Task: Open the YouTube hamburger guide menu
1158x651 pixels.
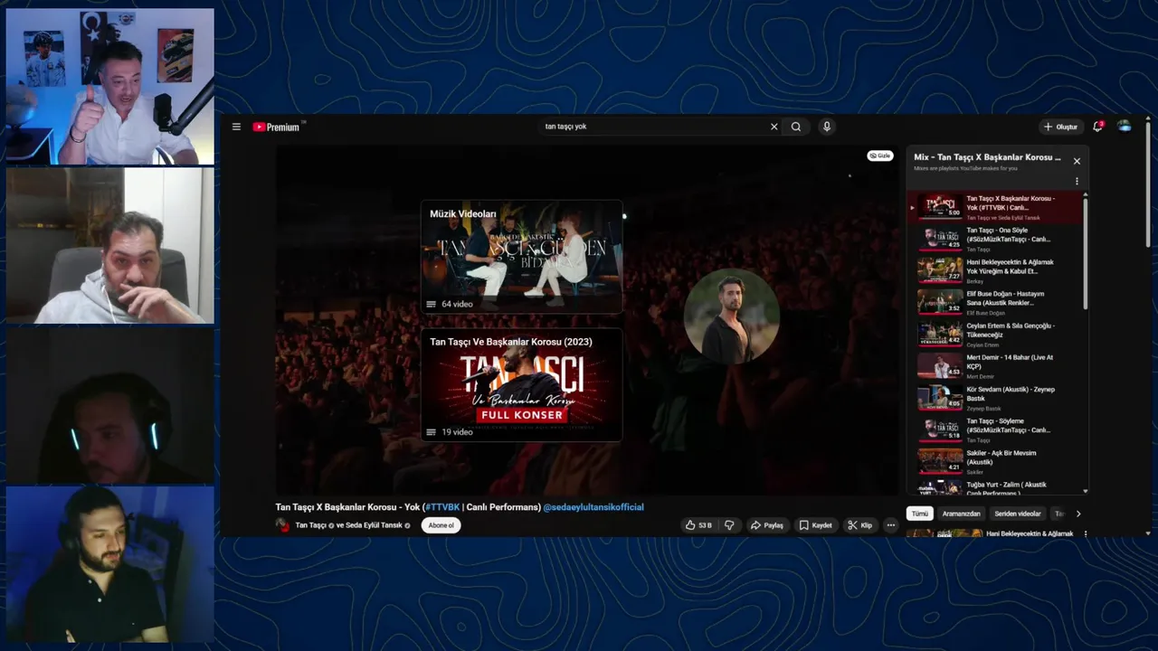Action: 236,127
